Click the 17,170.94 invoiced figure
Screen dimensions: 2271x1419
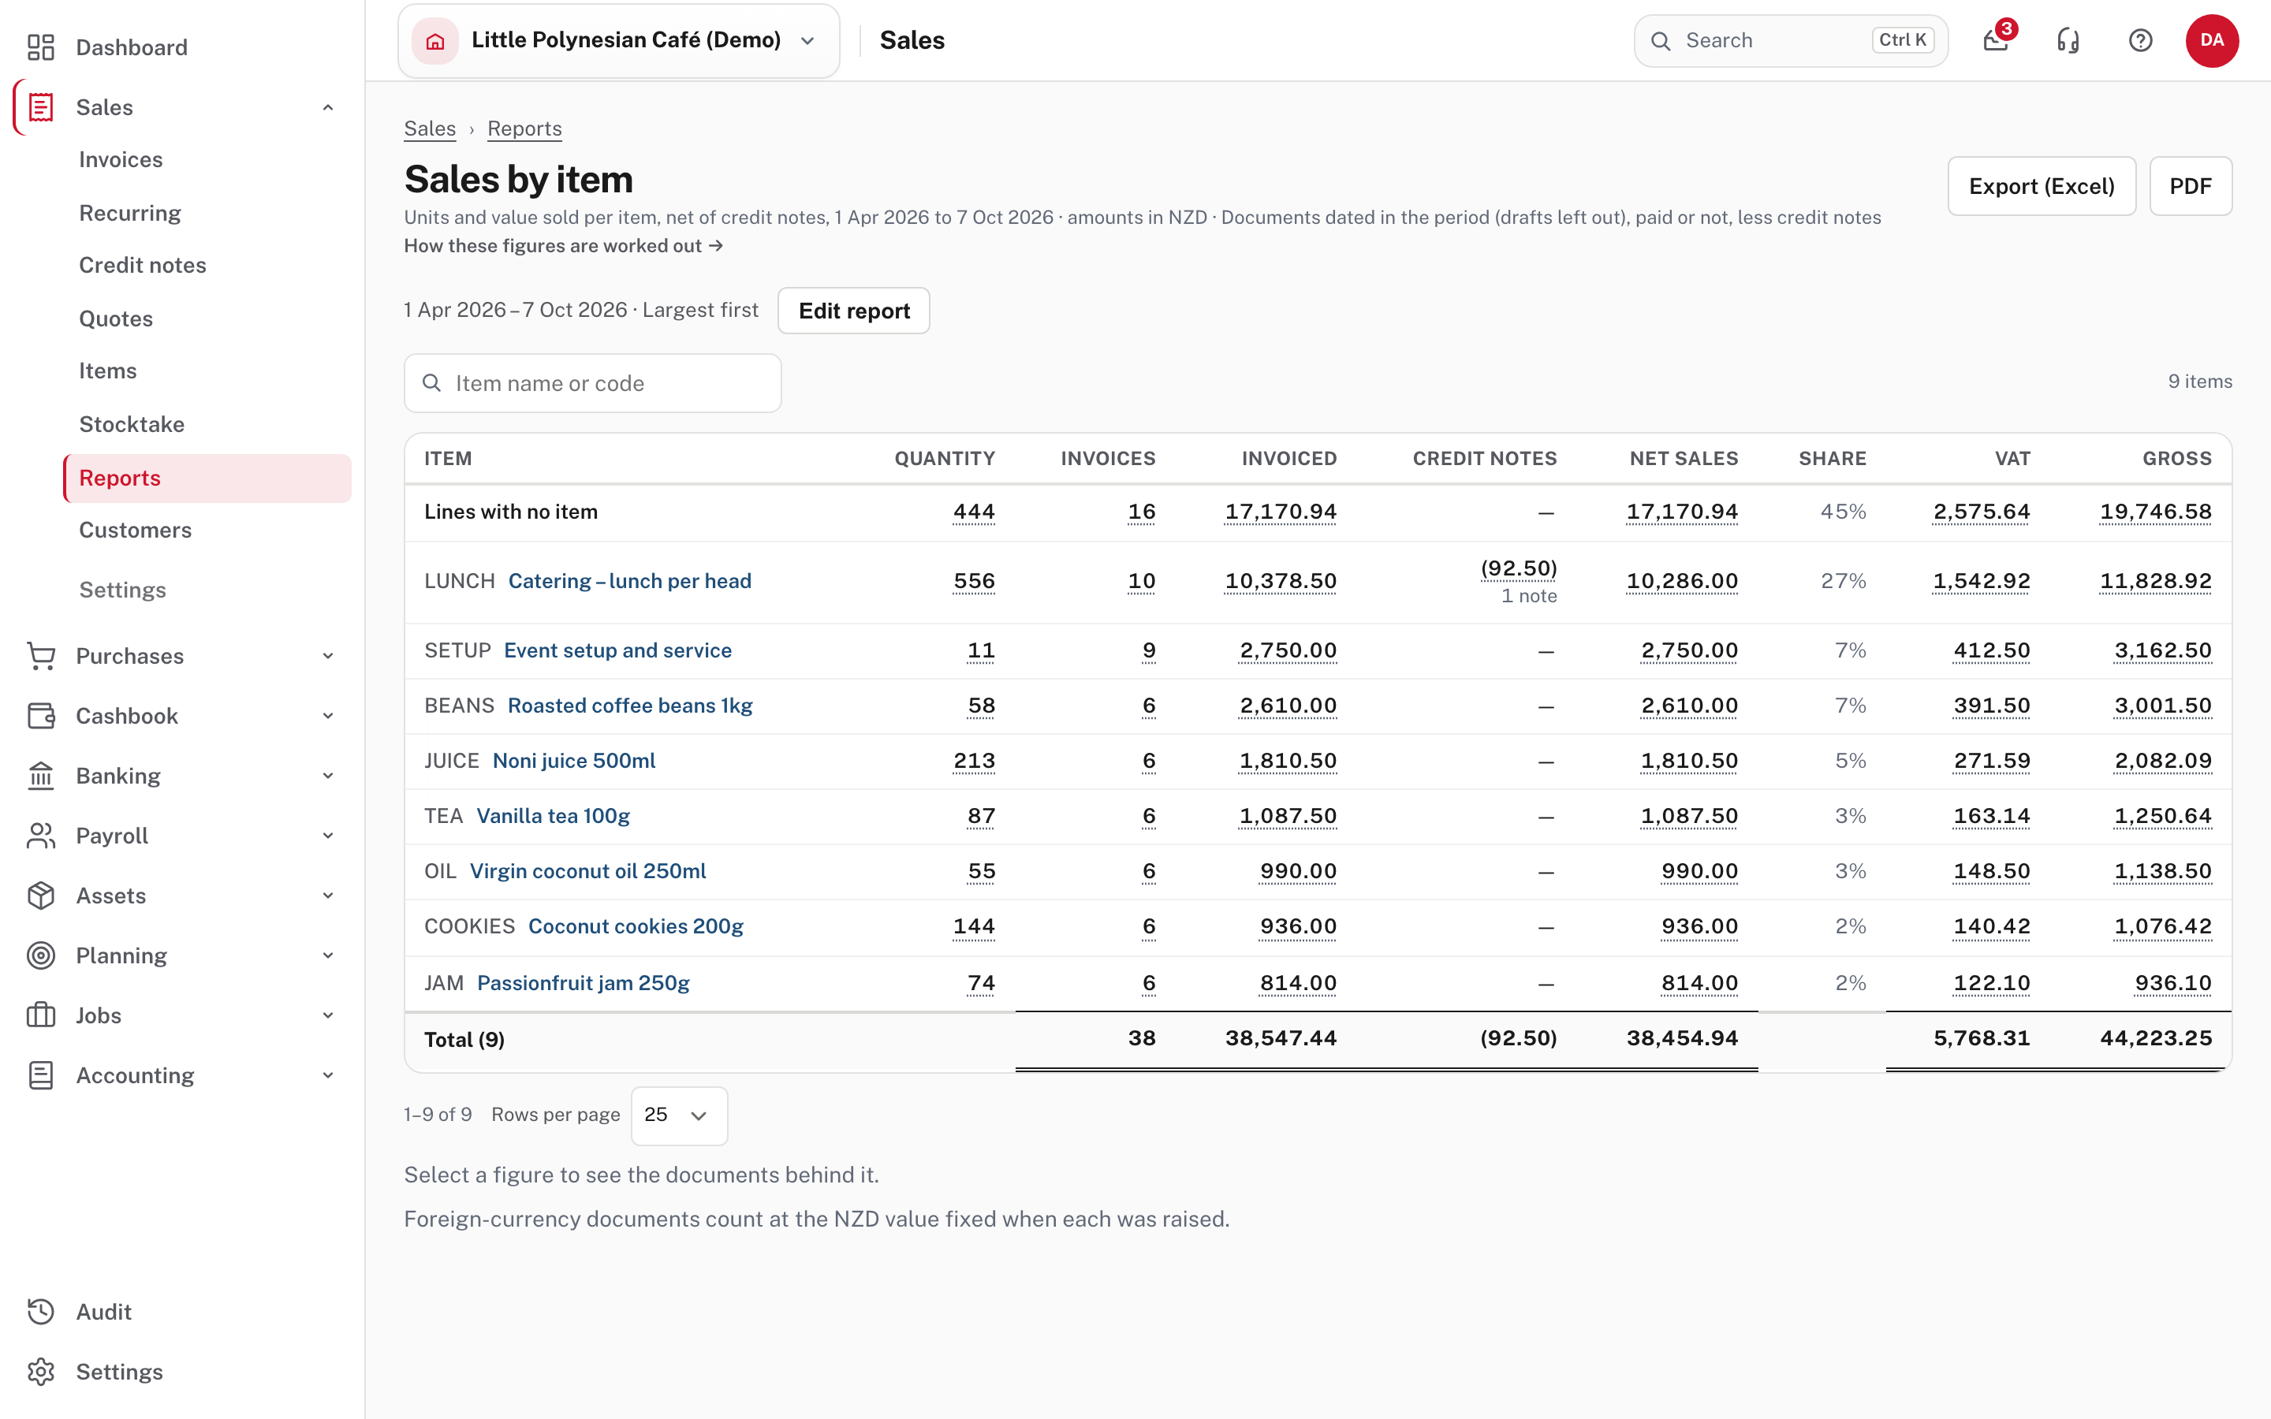[1281, 512]
